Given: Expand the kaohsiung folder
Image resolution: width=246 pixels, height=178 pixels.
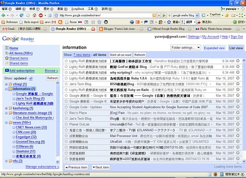Looking at the screenshot, I should [x=6, y=108].
